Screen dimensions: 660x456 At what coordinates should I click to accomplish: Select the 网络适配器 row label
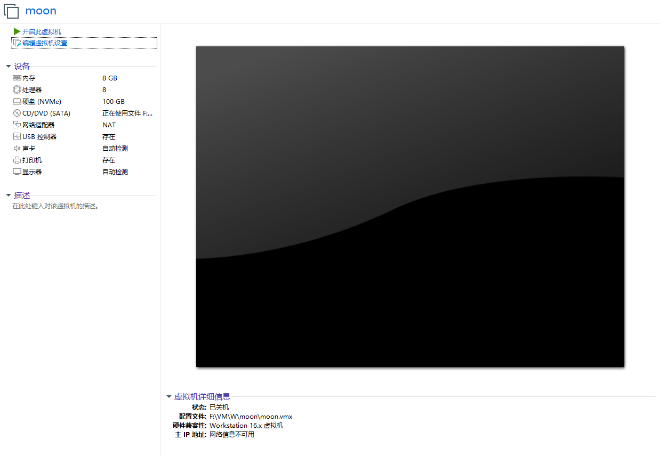[x=38, y=125]
